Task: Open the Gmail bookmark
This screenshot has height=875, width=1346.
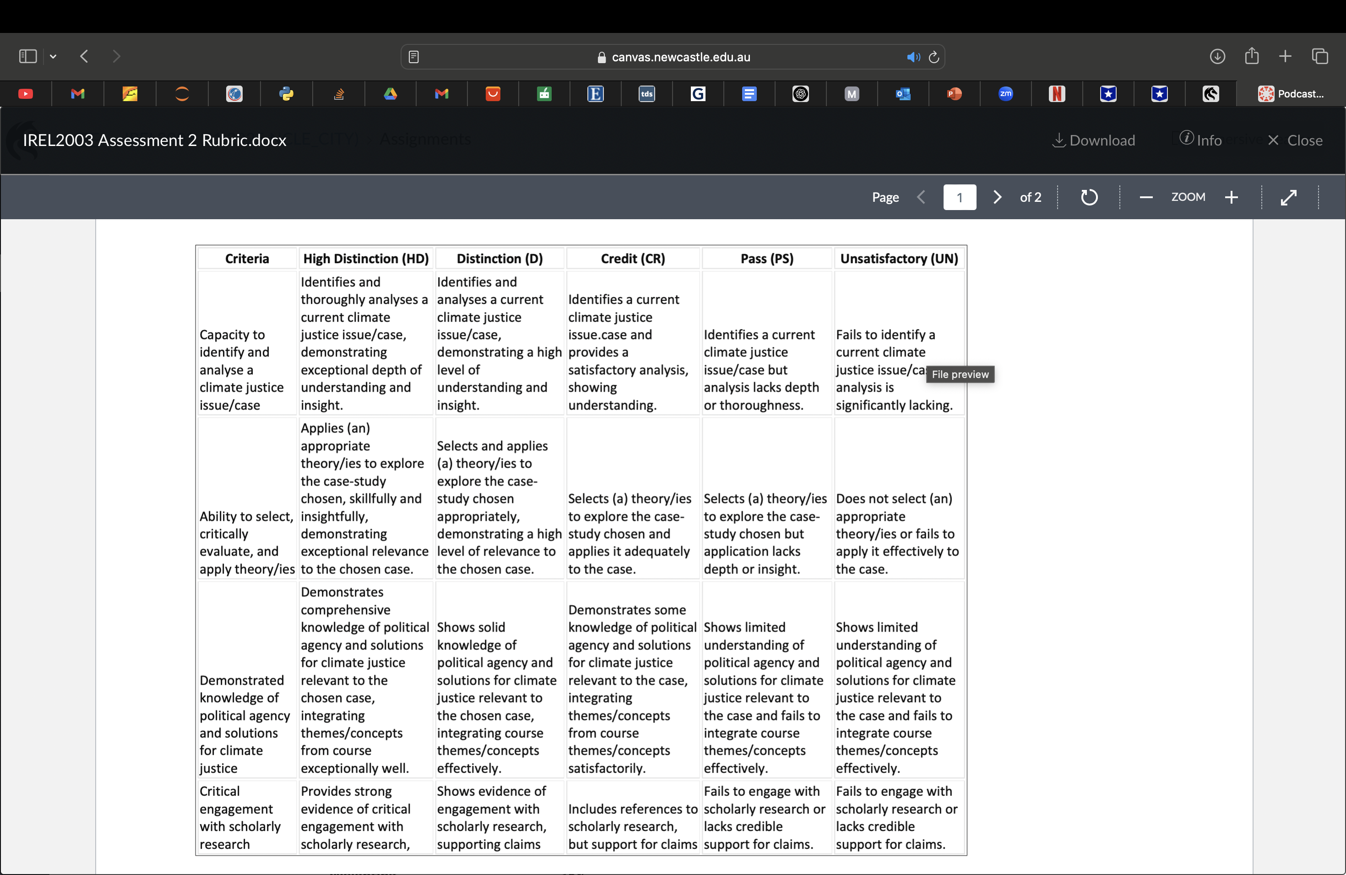Action: click(77, 94)
